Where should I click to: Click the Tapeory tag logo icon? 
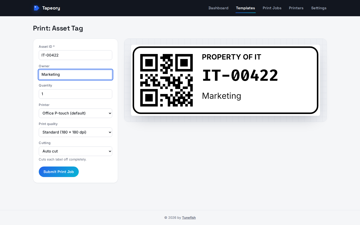point(36,8)
